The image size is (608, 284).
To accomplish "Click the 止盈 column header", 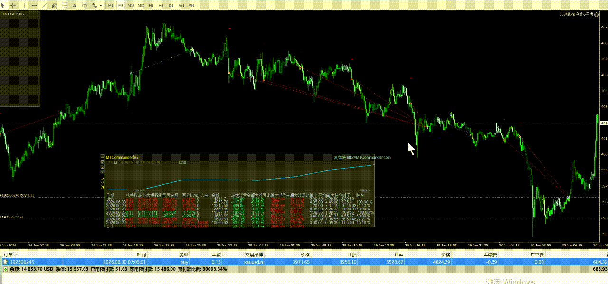I will pos(398,255).
